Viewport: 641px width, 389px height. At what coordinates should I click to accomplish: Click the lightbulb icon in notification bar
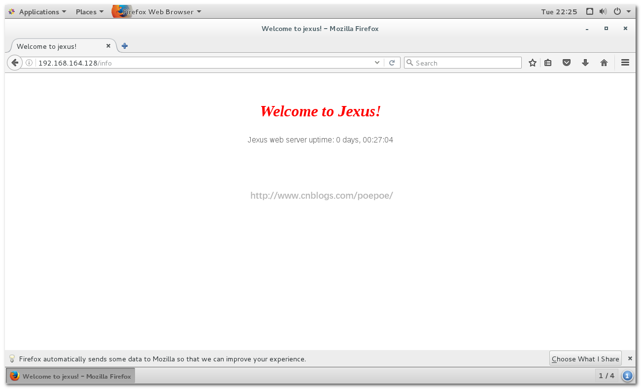[x=12, y=358]
